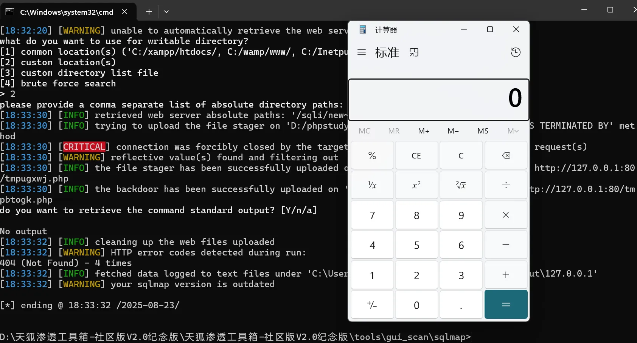This screenshot has height=343, width=637.
Task: Open the calculator navigation hamburger menu
Action: [362, 52]
